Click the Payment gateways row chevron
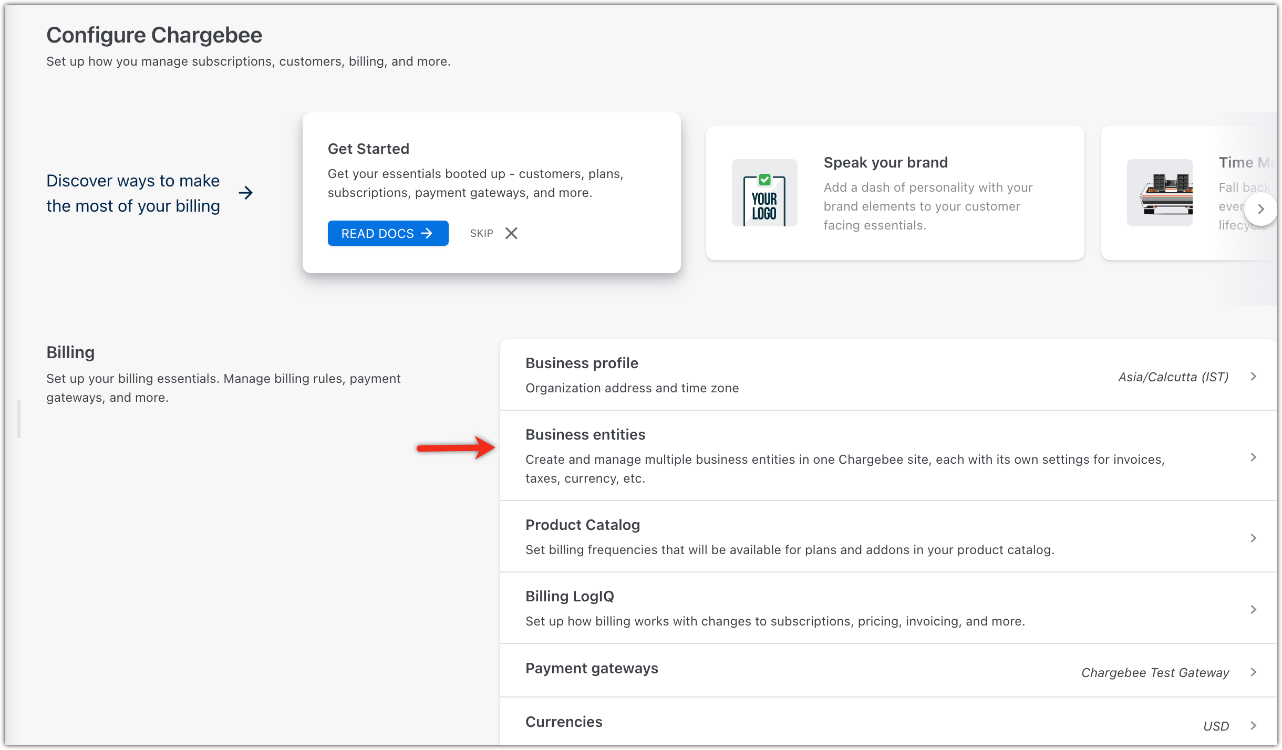The height and width of the screenshot is (750, 1282). (1254, 672)
